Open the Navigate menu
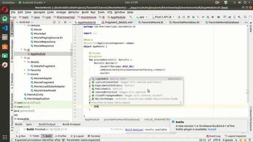This screenshot has height=142, width=253. [40, 12]
